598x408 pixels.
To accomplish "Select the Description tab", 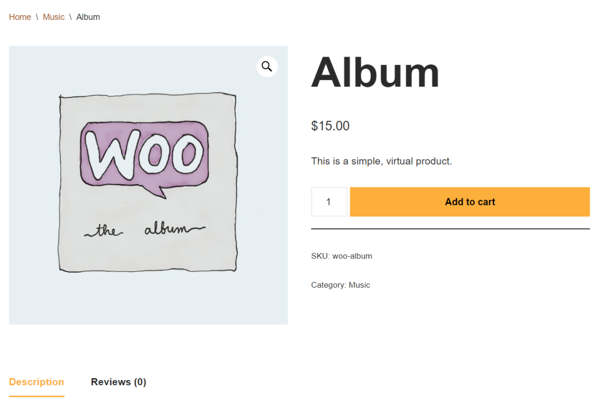I will tap(36, 382).
